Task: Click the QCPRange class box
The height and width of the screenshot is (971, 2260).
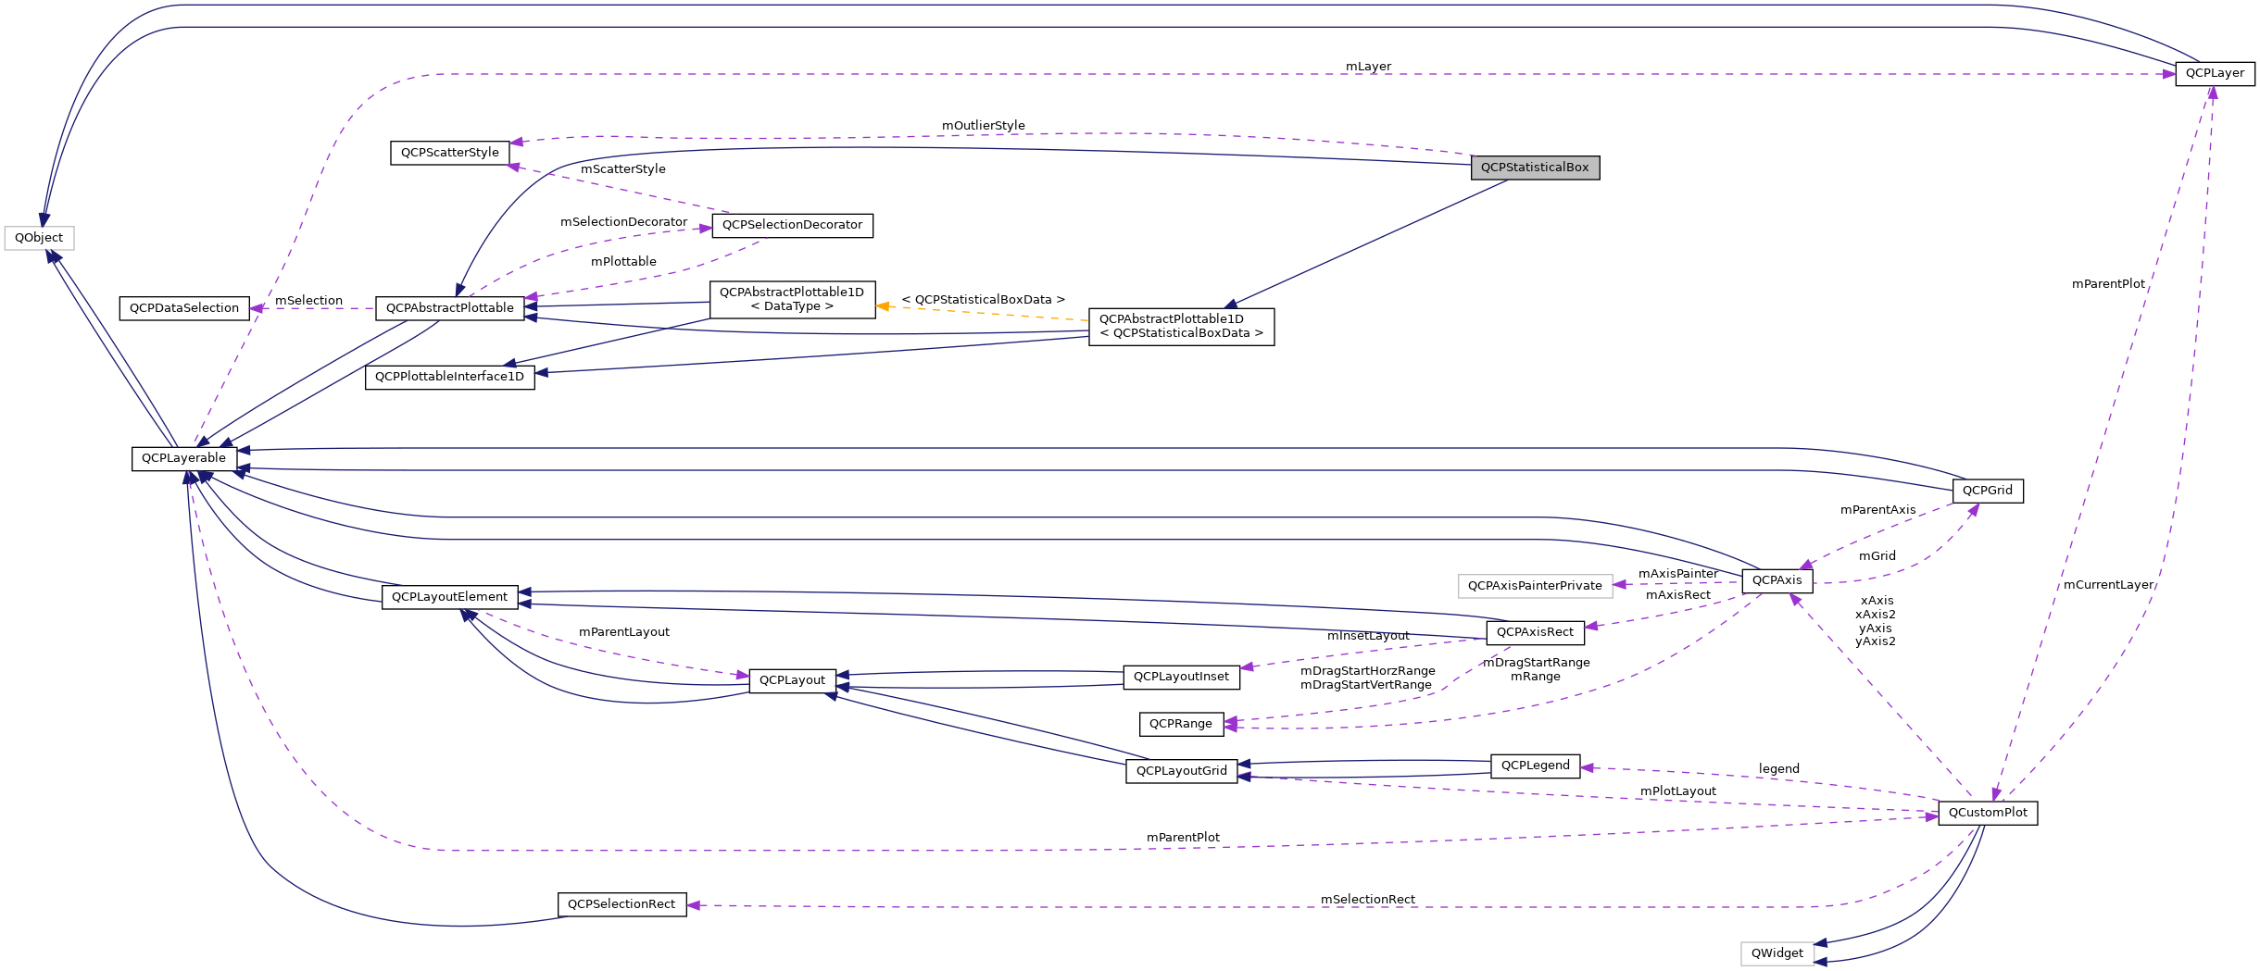Action: pos(1183,724)
